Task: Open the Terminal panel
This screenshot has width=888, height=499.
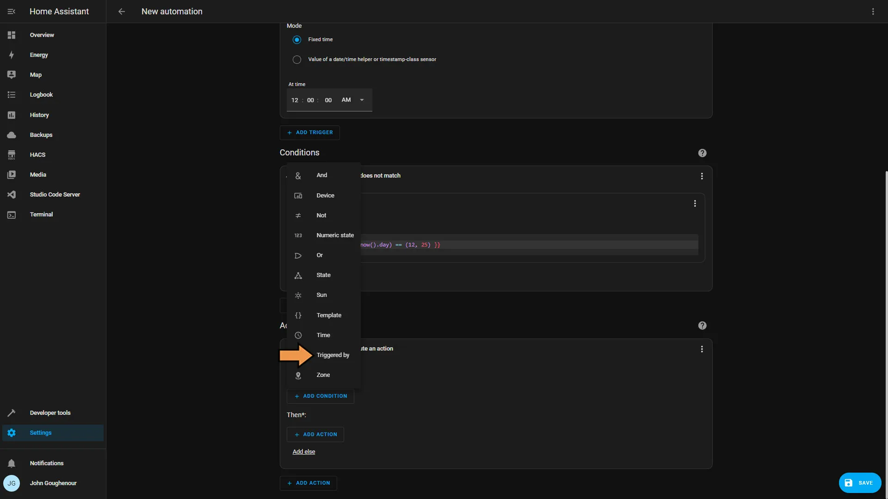Action: [53, 215]
